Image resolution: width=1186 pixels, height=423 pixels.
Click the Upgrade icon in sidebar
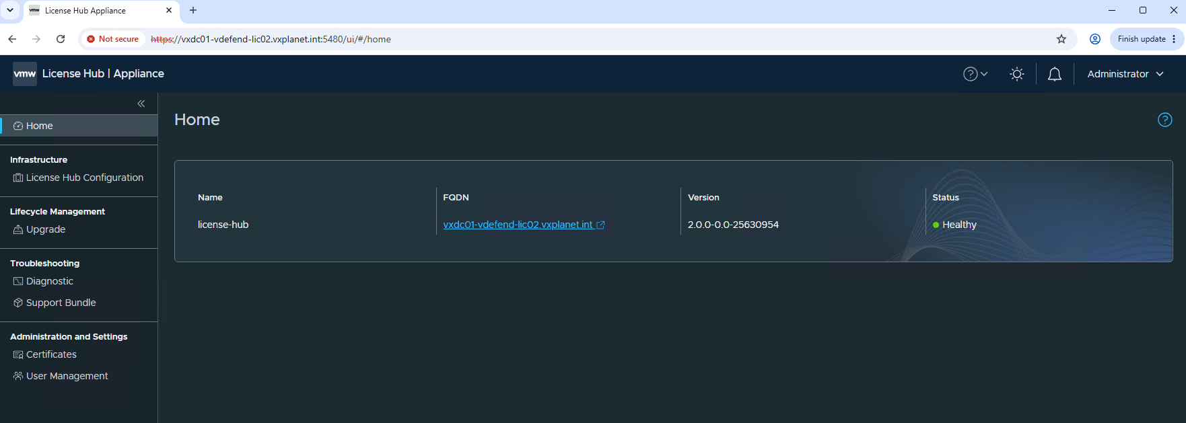point(18,229)
